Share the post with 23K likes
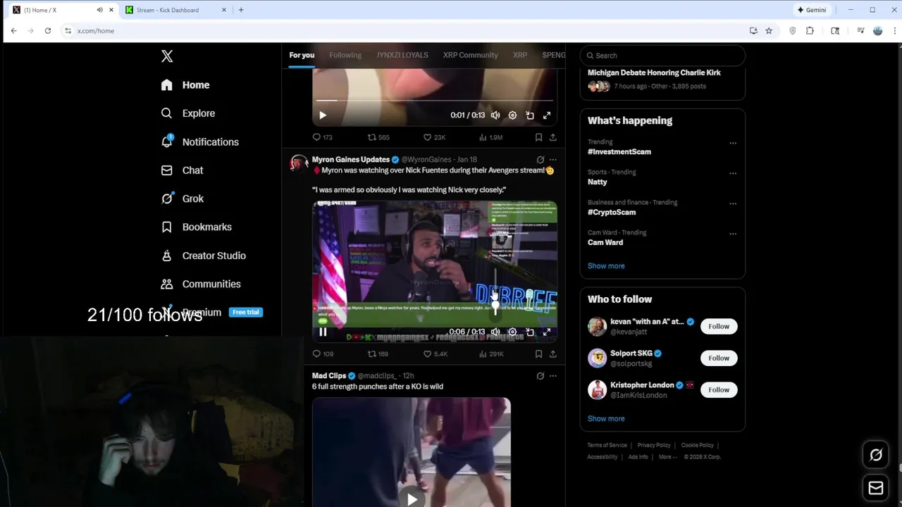This screenshot has width=902, height=507. coord(553,137)
